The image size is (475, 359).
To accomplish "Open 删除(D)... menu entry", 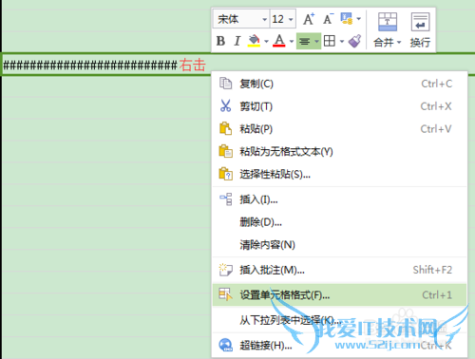I will (x=339, y=222).
